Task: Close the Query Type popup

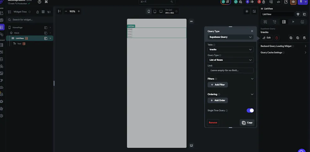Action: click(x=252, y=31)
